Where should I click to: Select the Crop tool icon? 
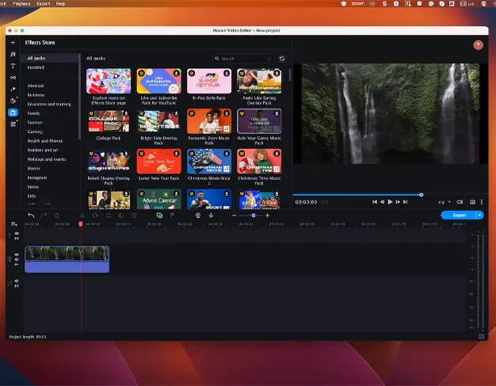click(x=109, y=216)
